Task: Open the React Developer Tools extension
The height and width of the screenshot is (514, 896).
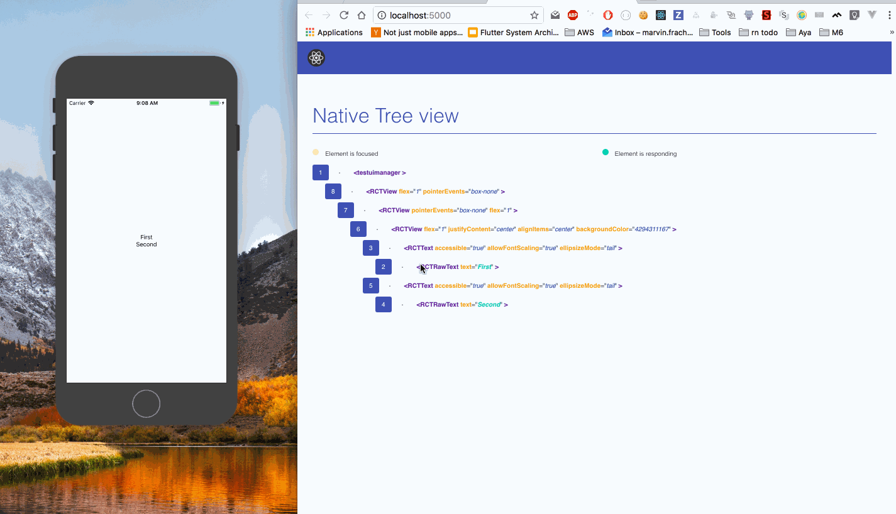Action: pyautogui.click(x=661, y=16)
